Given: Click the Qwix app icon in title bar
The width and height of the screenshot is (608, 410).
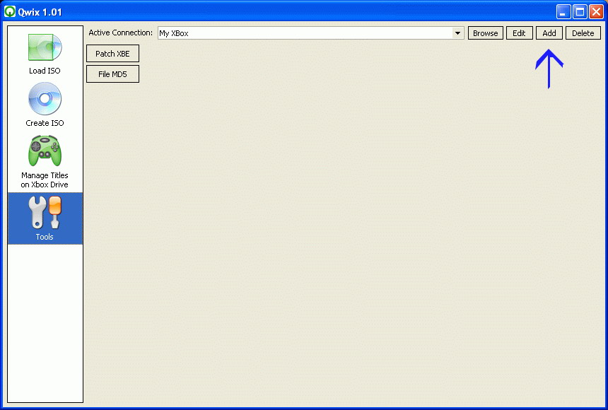Looking at the screenshot, I should point(10,11).
